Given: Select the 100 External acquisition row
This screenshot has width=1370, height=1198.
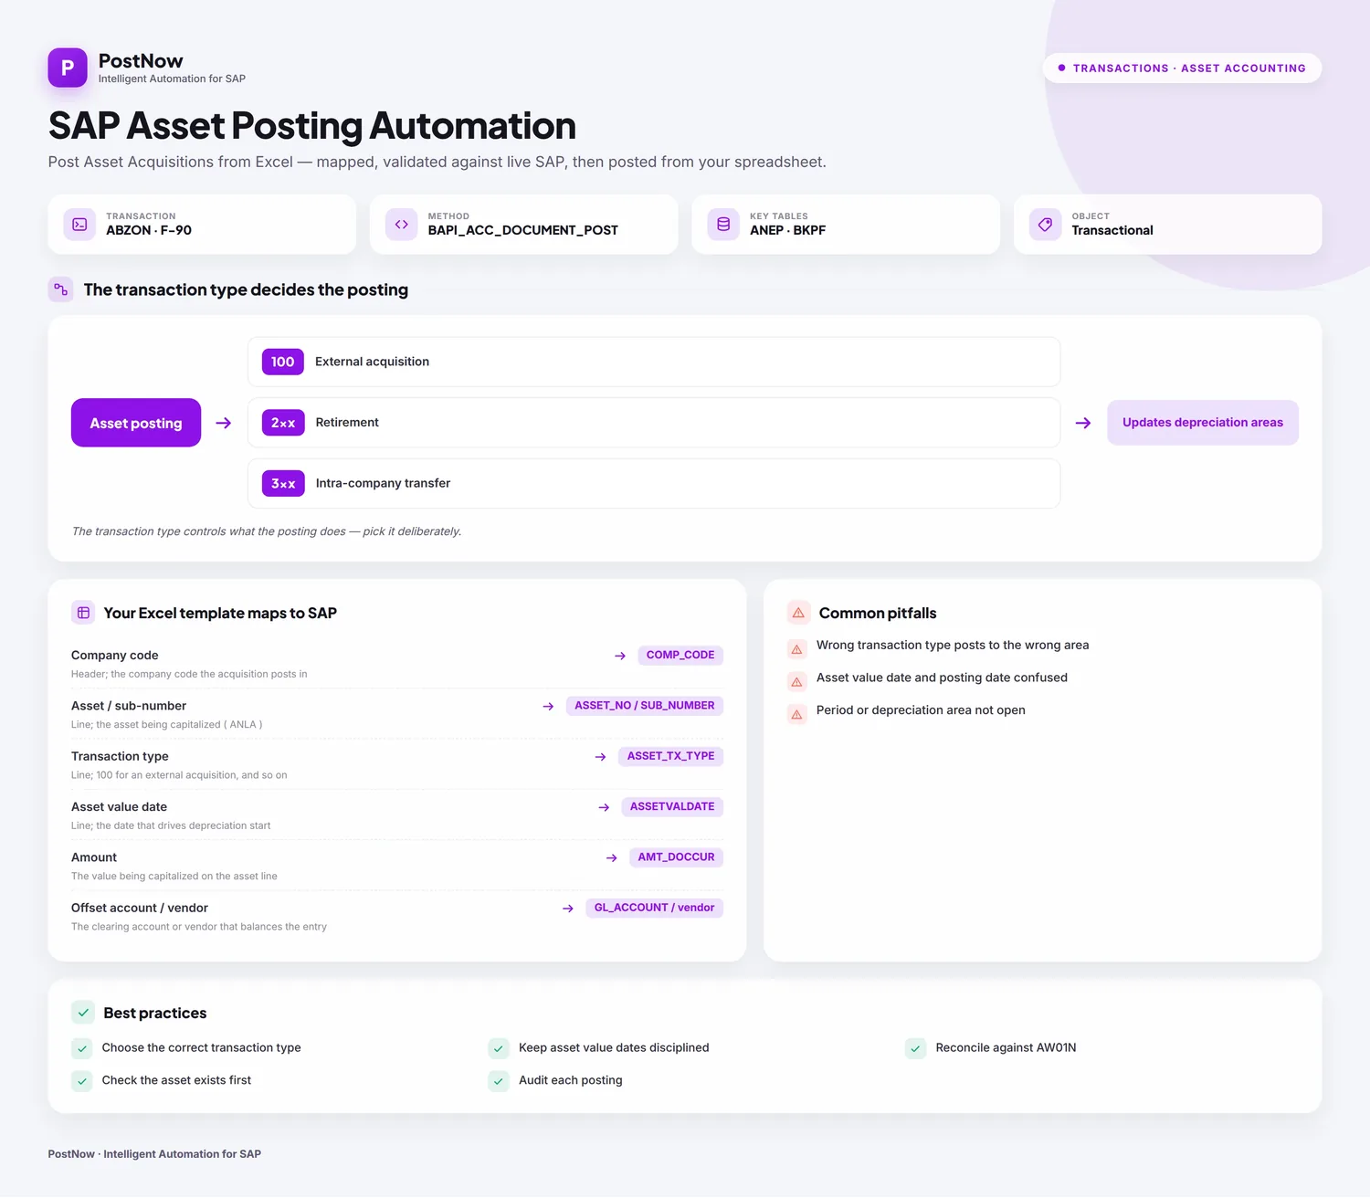Looking at the screenshot, I should coord(654,362).
